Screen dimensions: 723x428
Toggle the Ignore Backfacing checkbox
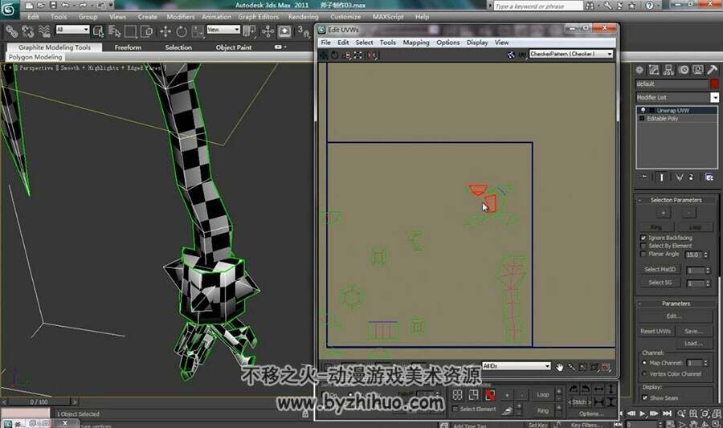click(643, 238)
